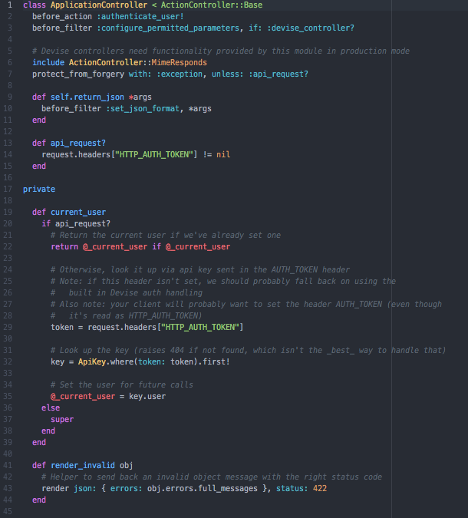This screenshot has height=518, width=468.
Task: Click the class name ApplicationController on line 1
Action: (x=99, y=5)
